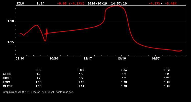Click the EOW HIGH value 1.2
Screen dimensions: 191x102
[x=124, y=78]
